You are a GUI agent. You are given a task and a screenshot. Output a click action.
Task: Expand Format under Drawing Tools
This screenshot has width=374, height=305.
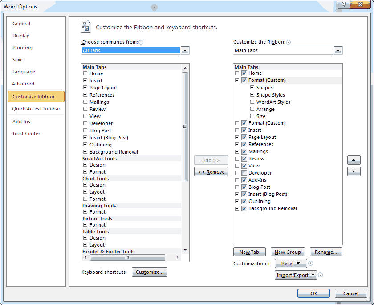coord(85,212)
